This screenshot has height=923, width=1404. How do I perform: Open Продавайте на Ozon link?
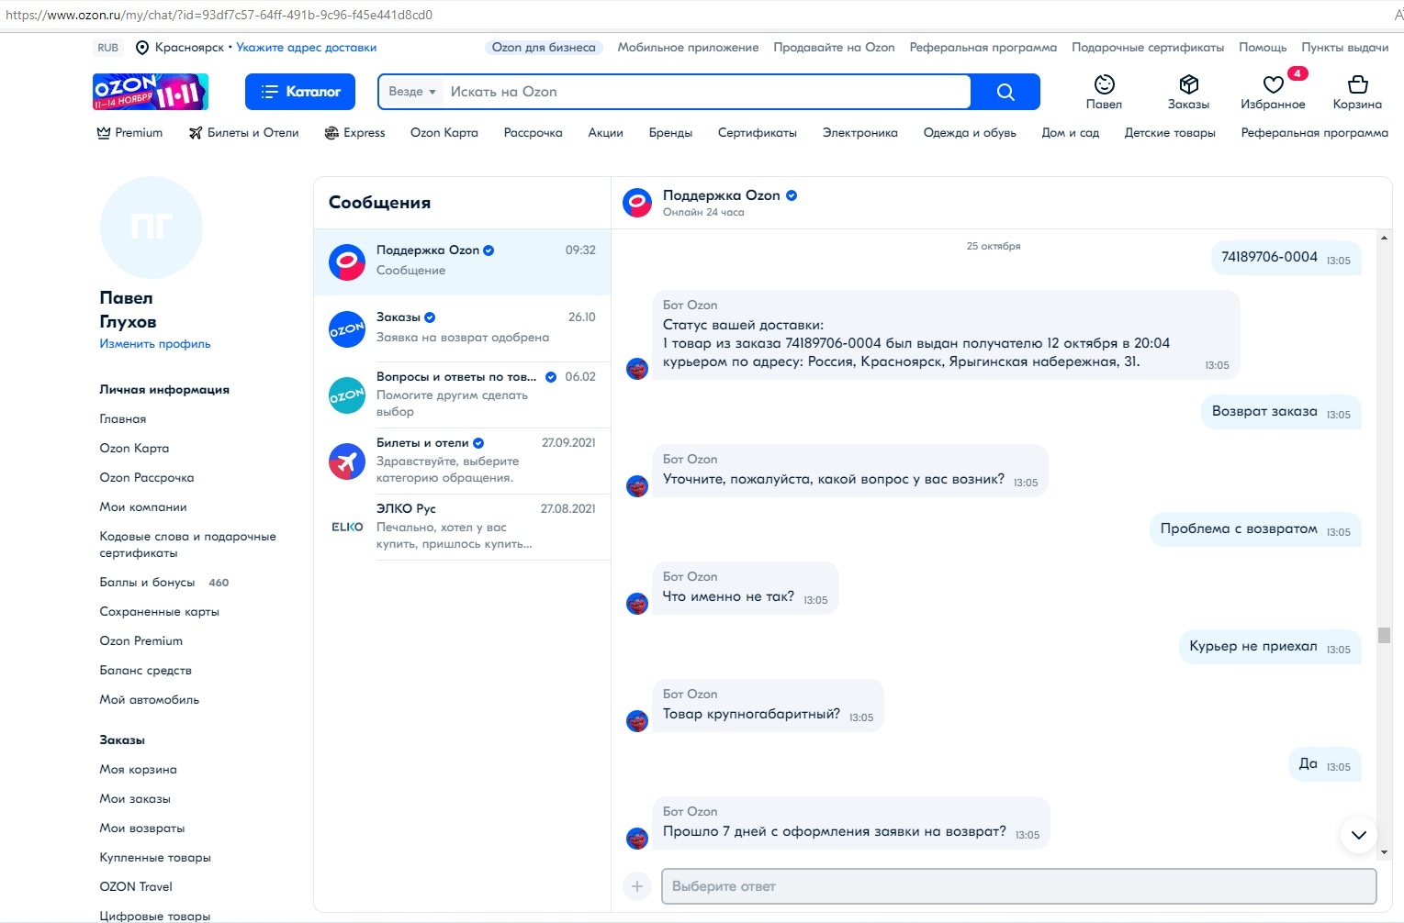pos(834,48)
